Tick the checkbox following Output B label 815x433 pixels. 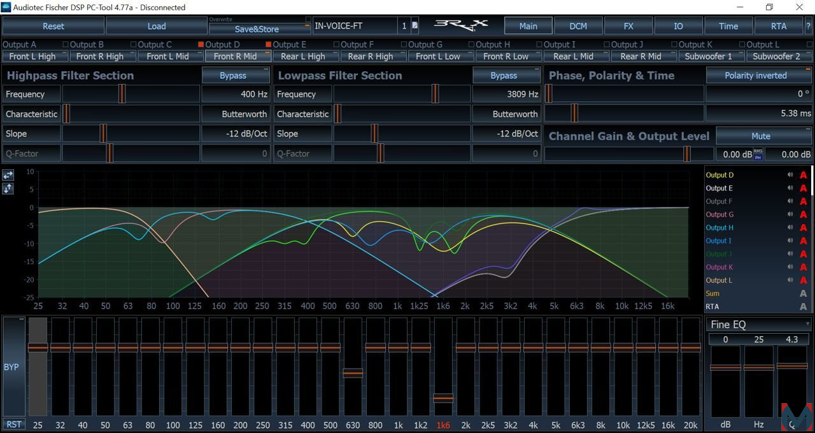tap(134, 45)
